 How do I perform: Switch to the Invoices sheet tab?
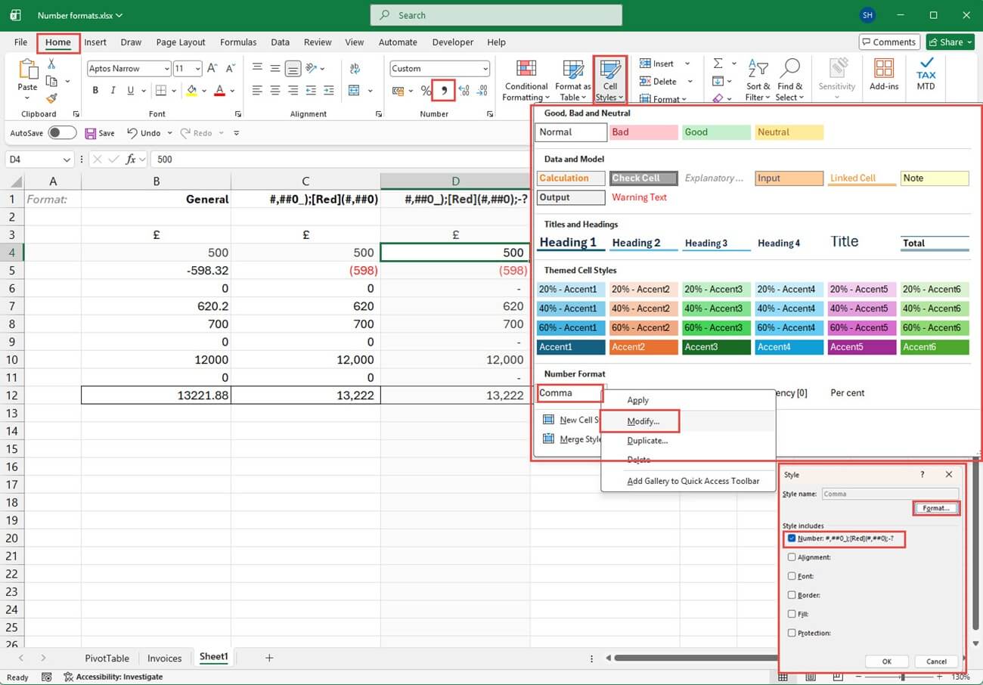click(x=164, y=659)
